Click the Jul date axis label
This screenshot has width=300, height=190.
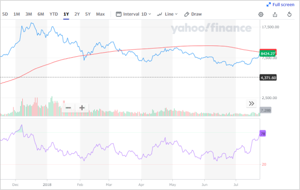[236, 185]
